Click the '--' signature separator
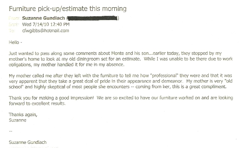Screen dimensions: 242x148 [x=11, y=131]
